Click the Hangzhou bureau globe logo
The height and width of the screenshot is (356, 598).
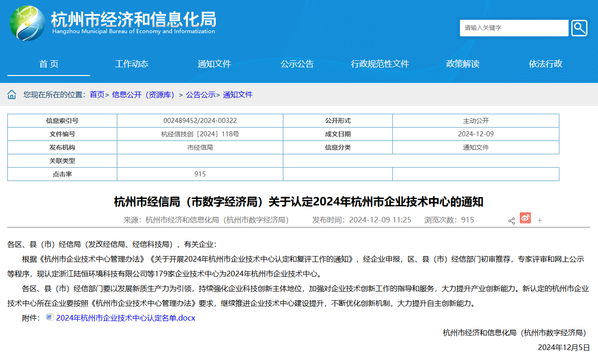tap(28, 23)
